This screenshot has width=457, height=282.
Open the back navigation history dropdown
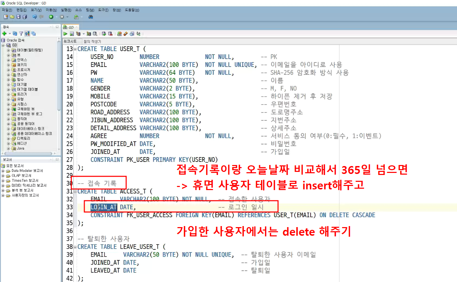click(57, 17)
